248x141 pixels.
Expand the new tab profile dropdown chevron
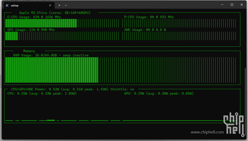click(66, 5)
